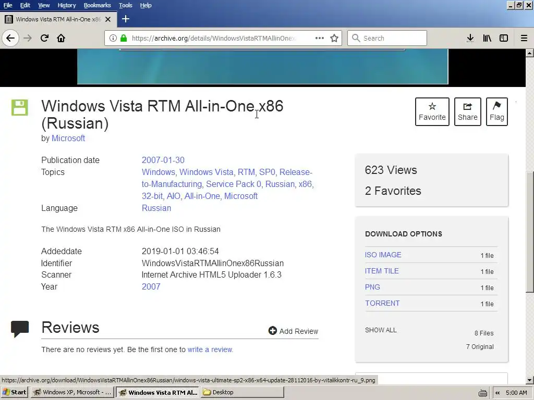
Task: Open the PNG download option
Action: click(x=372, y=287)
